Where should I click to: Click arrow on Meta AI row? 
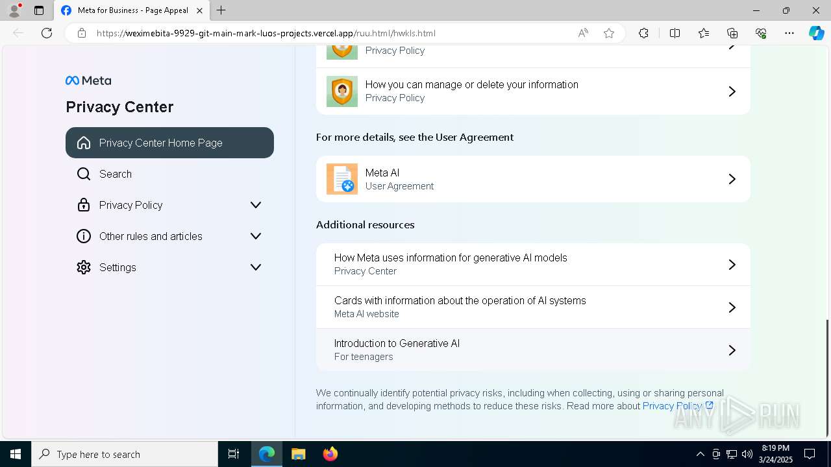[732, 179]
